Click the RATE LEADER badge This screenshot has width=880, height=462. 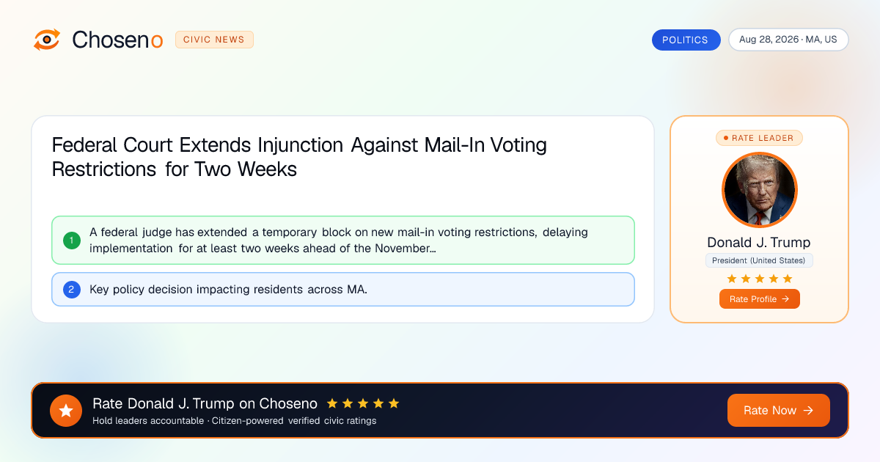coord(760,138)
